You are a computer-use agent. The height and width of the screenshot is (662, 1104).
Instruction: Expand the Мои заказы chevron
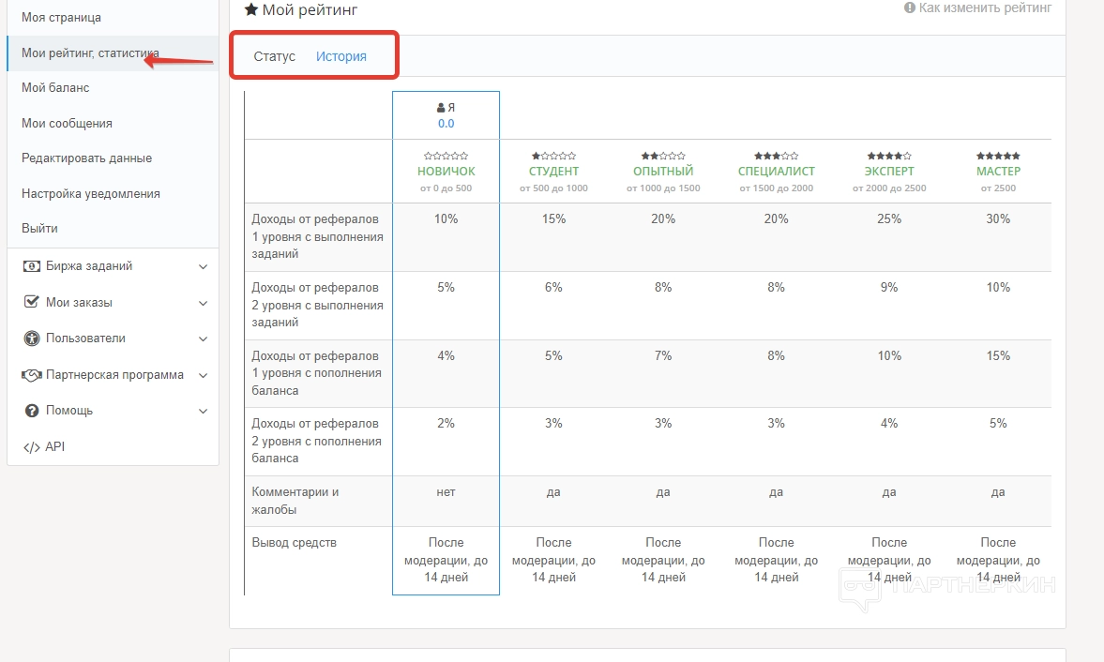point(204,304)
